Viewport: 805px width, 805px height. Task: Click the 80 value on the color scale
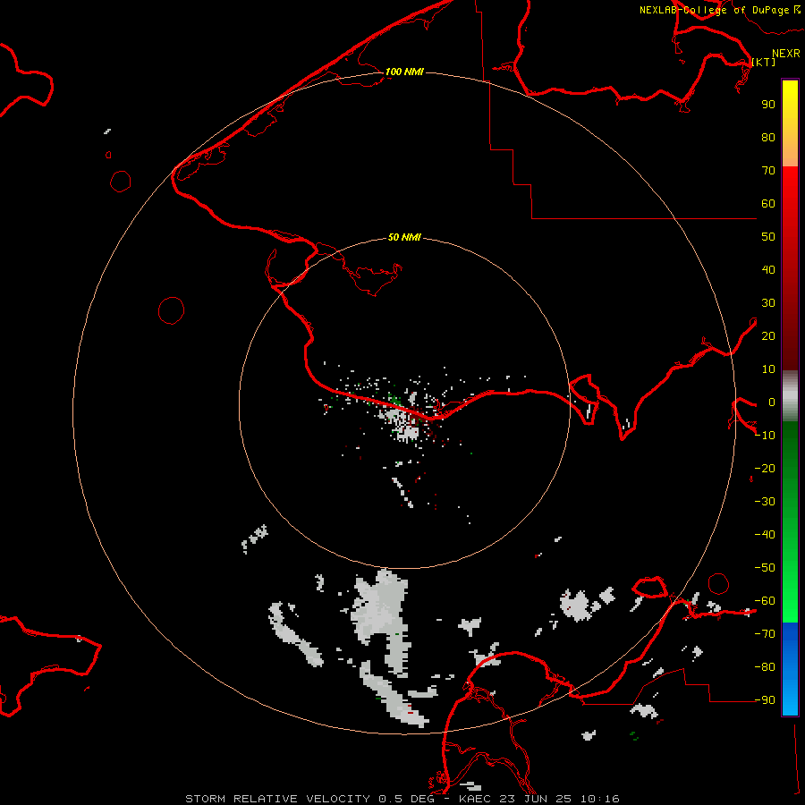tap(768, 137)
